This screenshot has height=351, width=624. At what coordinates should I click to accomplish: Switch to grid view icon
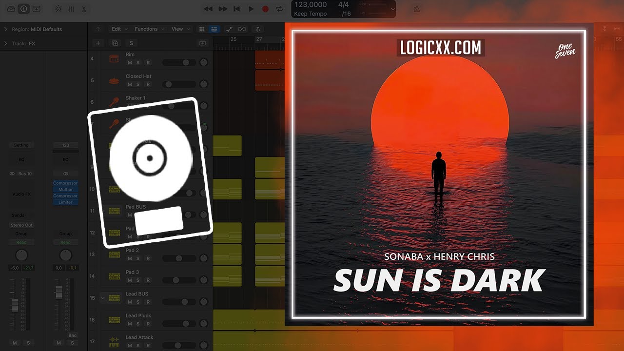click(x=202, y=29)
